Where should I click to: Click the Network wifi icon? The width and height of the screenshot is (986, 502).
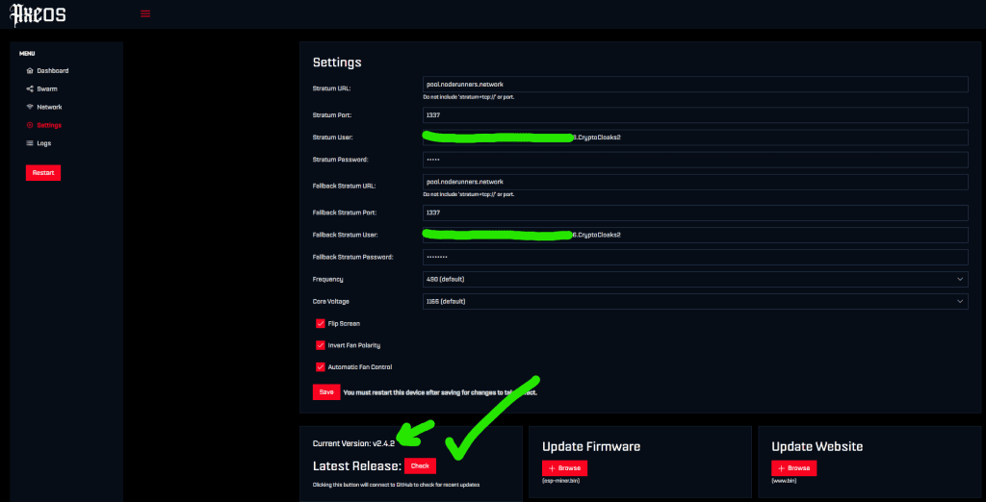coord(30,107)
